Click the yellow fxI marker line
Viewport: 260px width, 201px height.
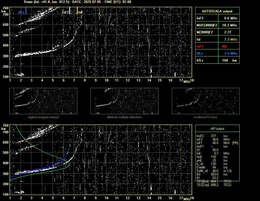pyautogui.click(x=77, y=10)
